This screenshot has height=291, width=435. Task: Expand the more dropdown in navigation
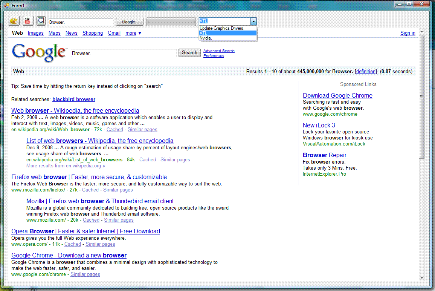click(x=133, y=33)
